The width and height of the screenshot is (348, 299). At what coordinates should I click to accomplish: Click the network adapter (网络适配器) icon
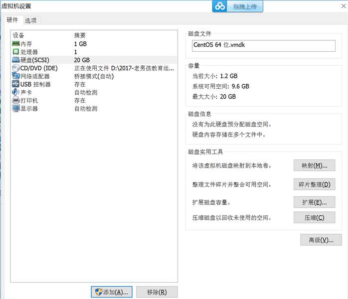16,76
